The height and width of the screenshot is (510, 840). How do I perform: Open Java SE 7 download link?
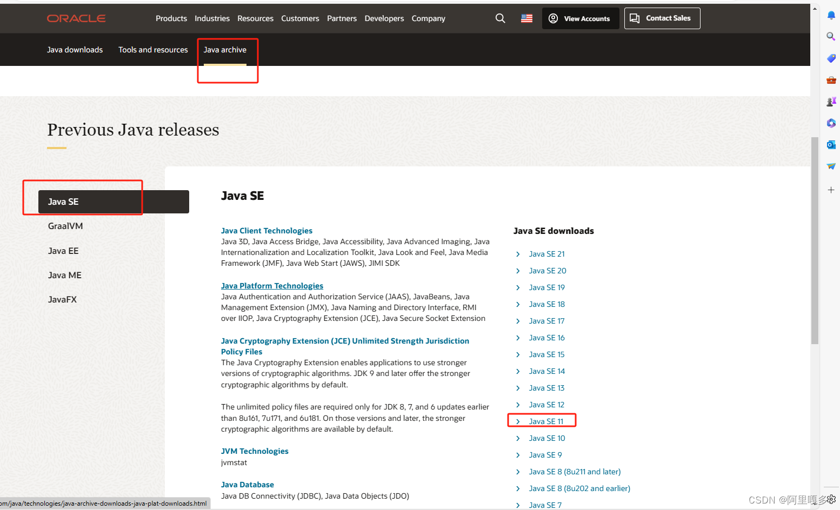[x=545, y=505]
